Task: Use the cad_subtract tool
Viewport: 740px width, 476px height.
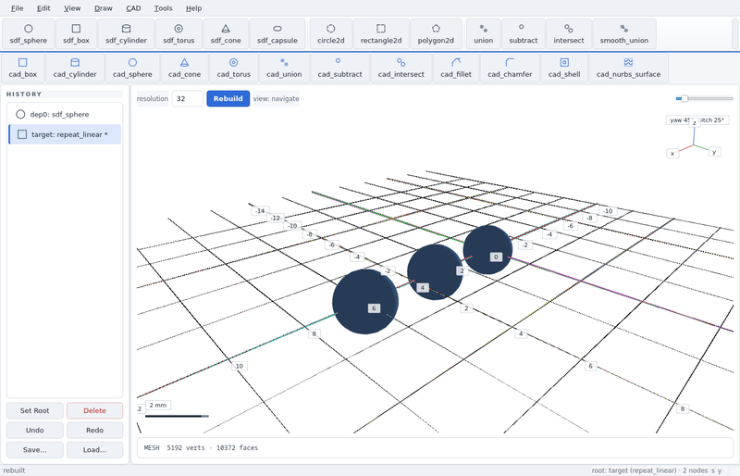Action: tap(339, 69)
